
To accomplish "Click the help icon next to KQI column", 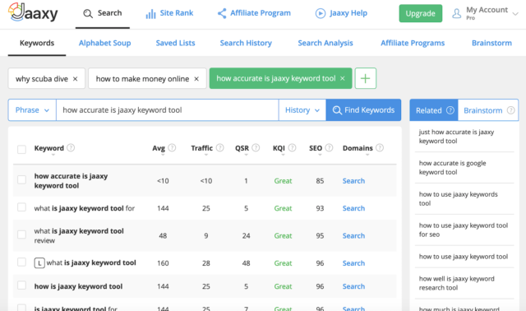I will 293,147.
